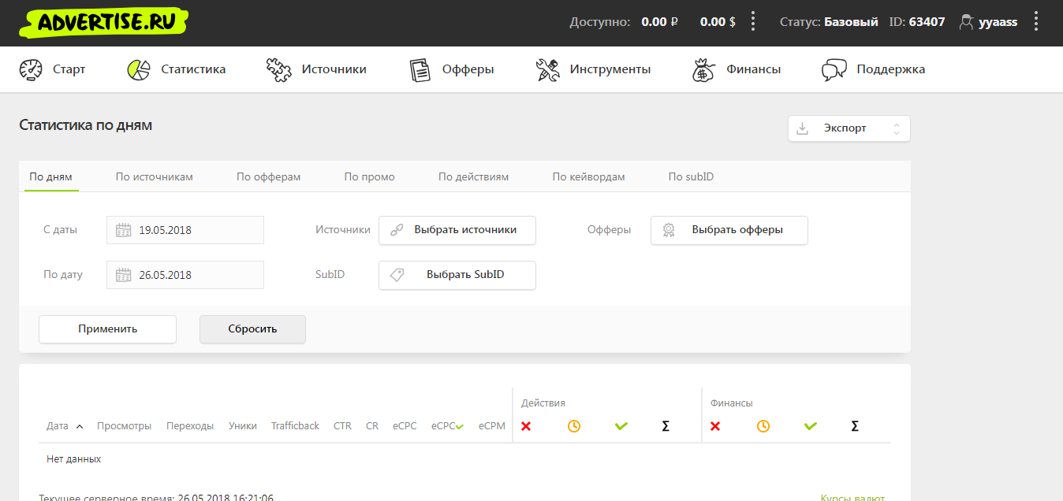Viewport: 1063px width, 501px height.
Task: Click the Финансы money bag icon
Action: coord(703,69)
